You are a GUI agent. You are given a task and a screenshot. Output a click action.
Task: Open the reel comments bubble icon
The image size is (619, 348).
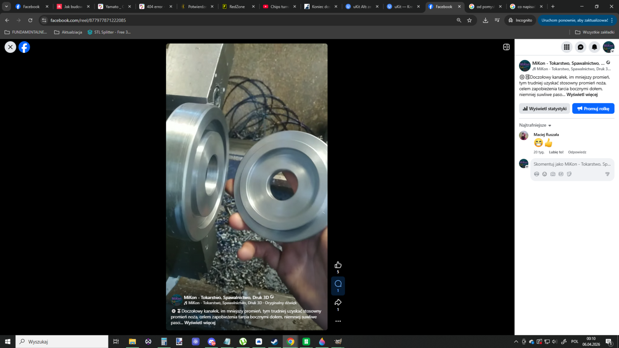pyautogui.click(x=338, y=284)
